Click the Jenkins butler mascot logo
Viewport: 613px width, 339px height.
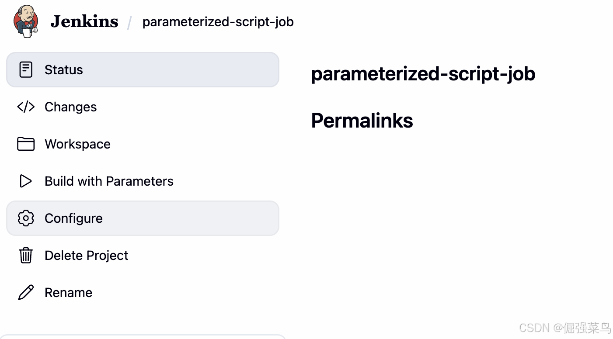point(26,21)
